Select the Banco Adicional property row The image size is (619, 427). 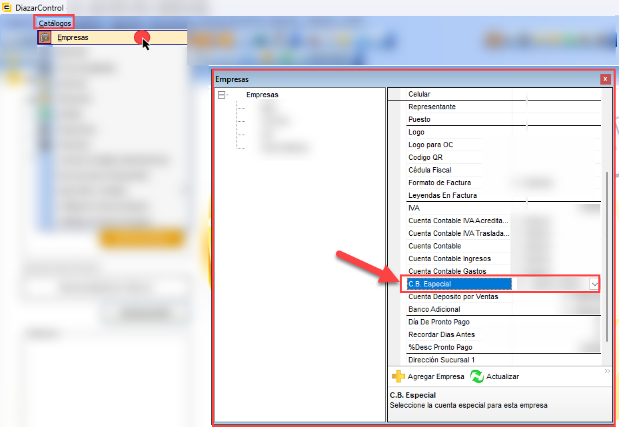(x=434, y=310)
